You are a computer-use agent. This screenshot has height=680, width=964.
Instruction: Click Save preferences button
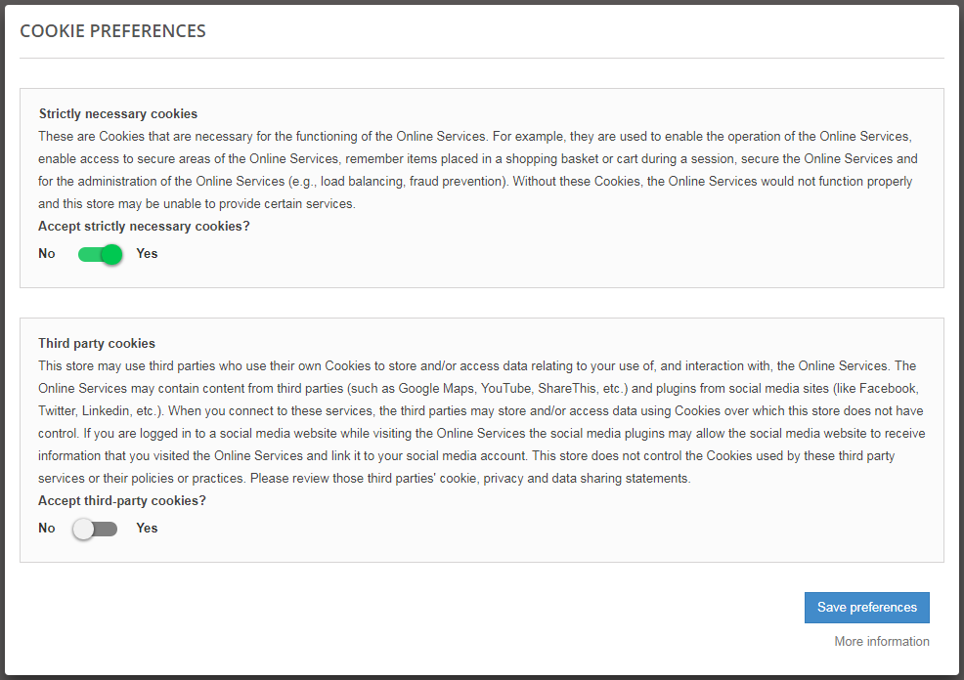click(x=866, y=608)
